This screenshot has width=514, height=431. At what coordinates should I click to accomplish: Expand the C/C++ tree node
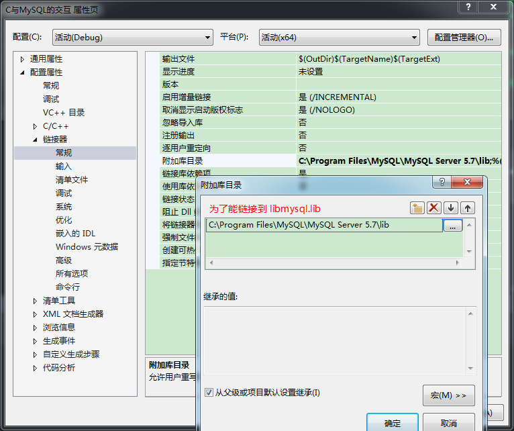coord(36,126)
